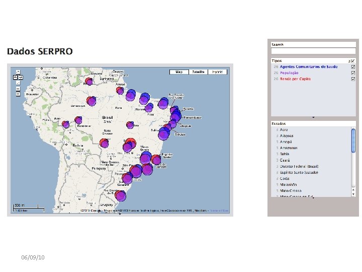Click the Sergipe map label

[180, 134]
